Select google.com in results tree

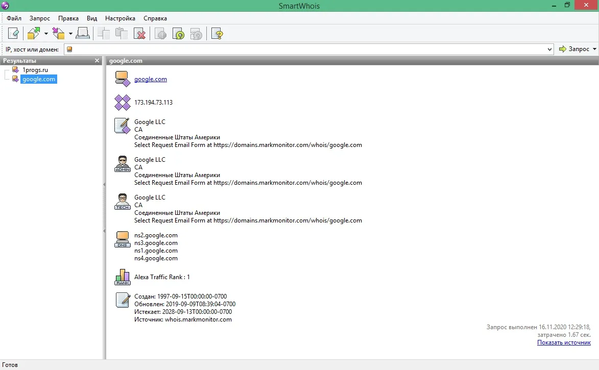click(39, 79)
